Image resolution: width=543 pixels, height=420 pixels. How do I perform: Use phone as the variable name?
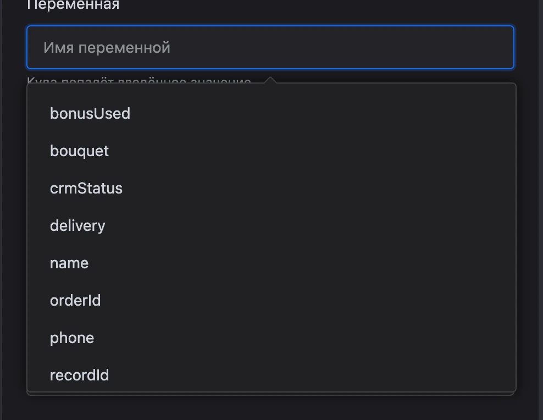pyautogui.click(x=271, y=338)
